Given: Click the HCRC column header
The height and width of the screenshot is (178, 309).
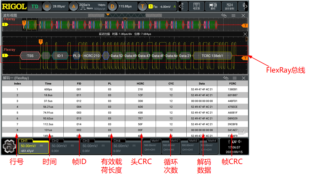Looking at the screenshot, I should tap(140, 84).
